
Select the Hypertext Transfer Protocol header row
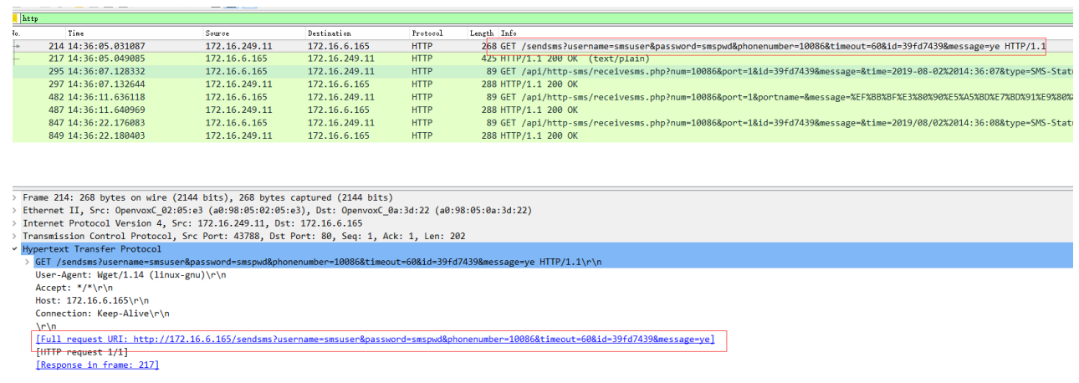pyautogui.click(x=543, y=249)
